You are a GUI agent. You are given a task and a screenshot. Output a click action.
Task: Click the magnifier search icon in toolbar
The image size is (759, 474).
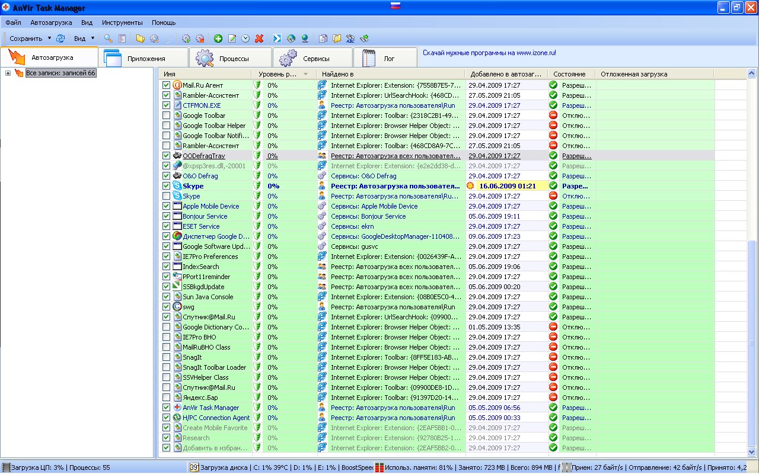(x=108, y=39)
